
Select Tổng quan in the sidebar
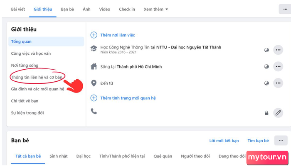tap(46, 41)
